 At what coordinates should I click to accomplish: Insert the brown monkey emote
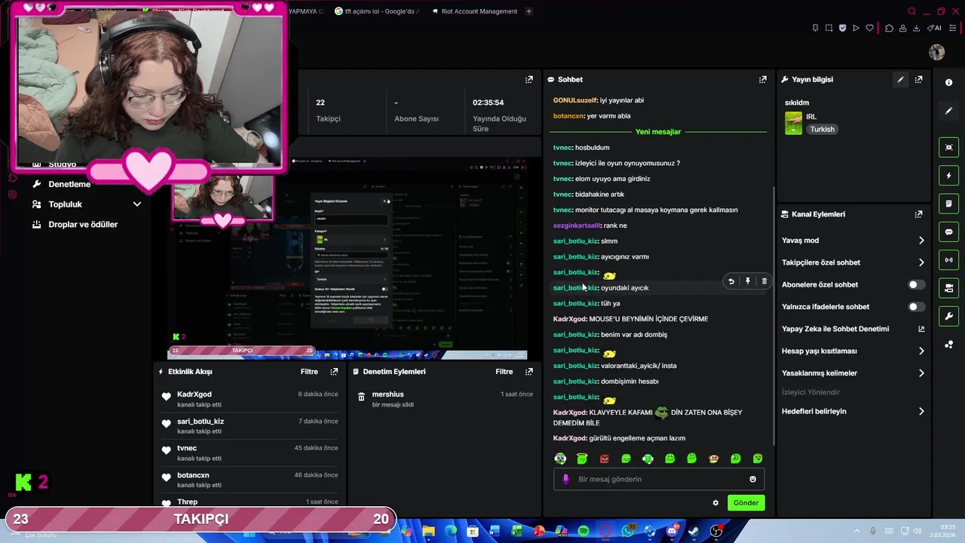[x=714, y=459]
